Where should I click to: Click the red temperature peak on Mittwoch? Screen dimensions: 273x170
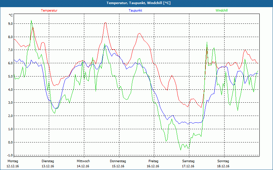click(105, 22)
